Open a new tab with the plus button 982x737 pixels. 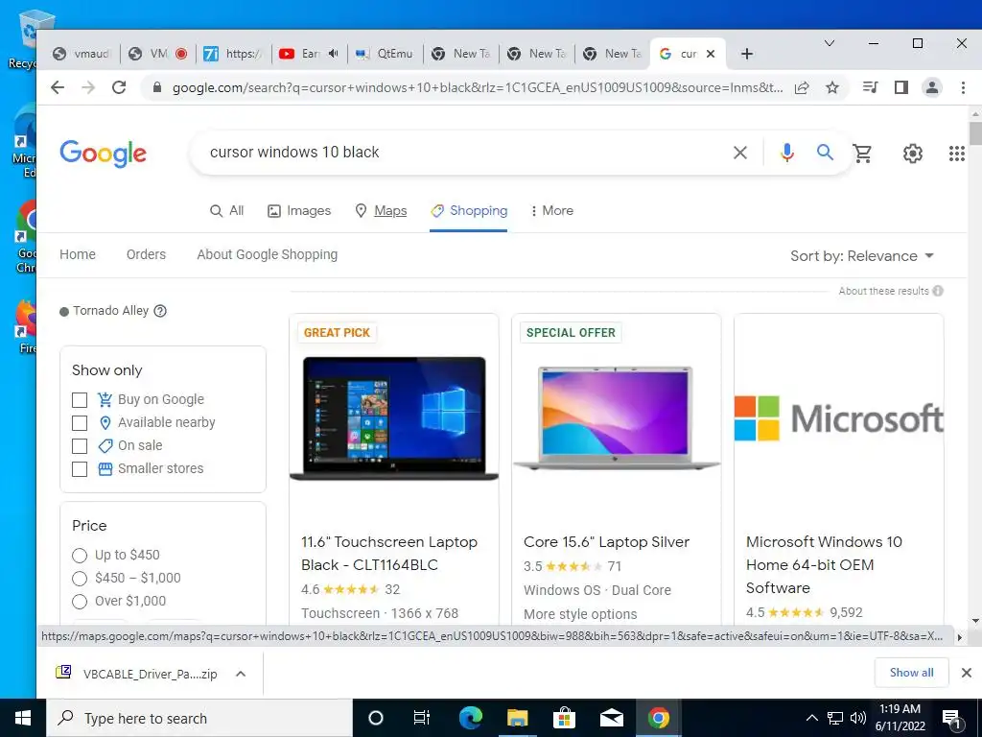(746, 54)
